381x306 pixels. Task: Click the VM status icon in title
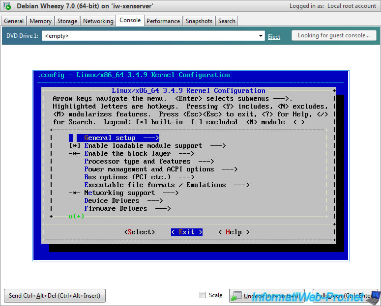[7, 6]
